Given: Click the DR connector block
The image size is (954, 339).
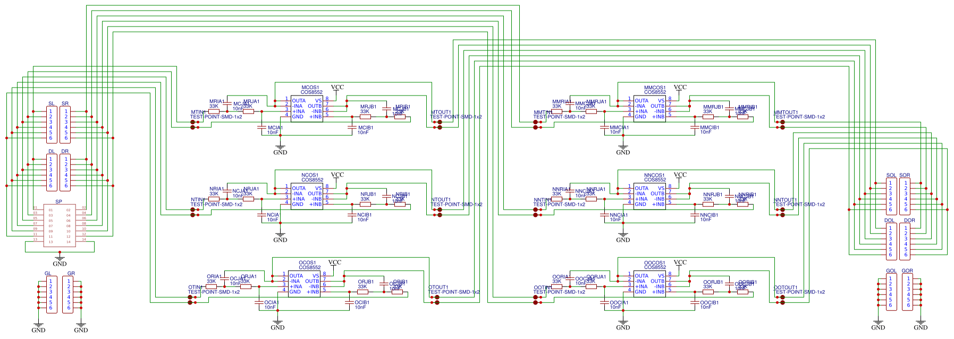Looking at the screenshot, I should tap(65, 172).
